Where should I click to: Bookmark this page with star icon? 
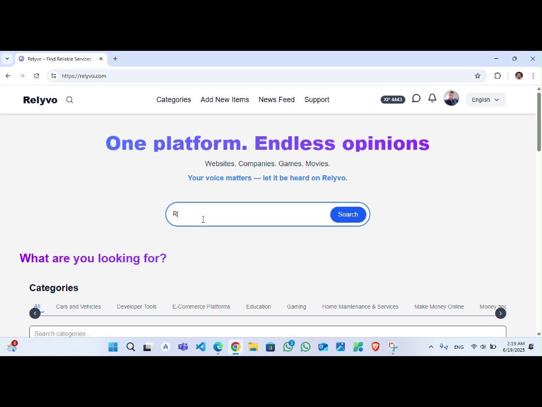[478, 76]
